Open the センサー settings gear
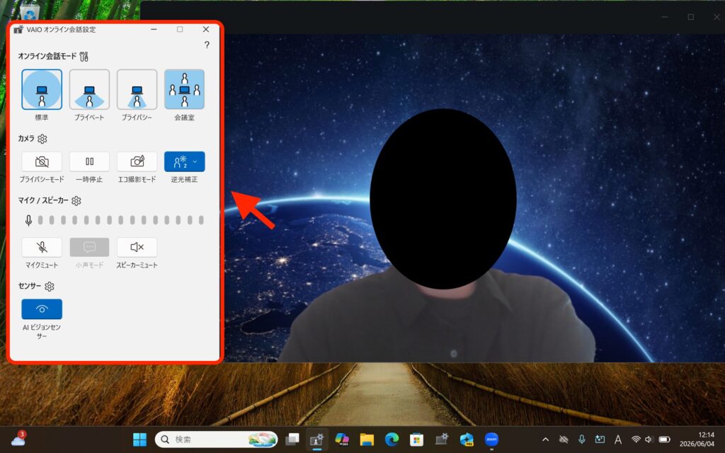This screenshot has width=725, height=453. tap(50, 286)
